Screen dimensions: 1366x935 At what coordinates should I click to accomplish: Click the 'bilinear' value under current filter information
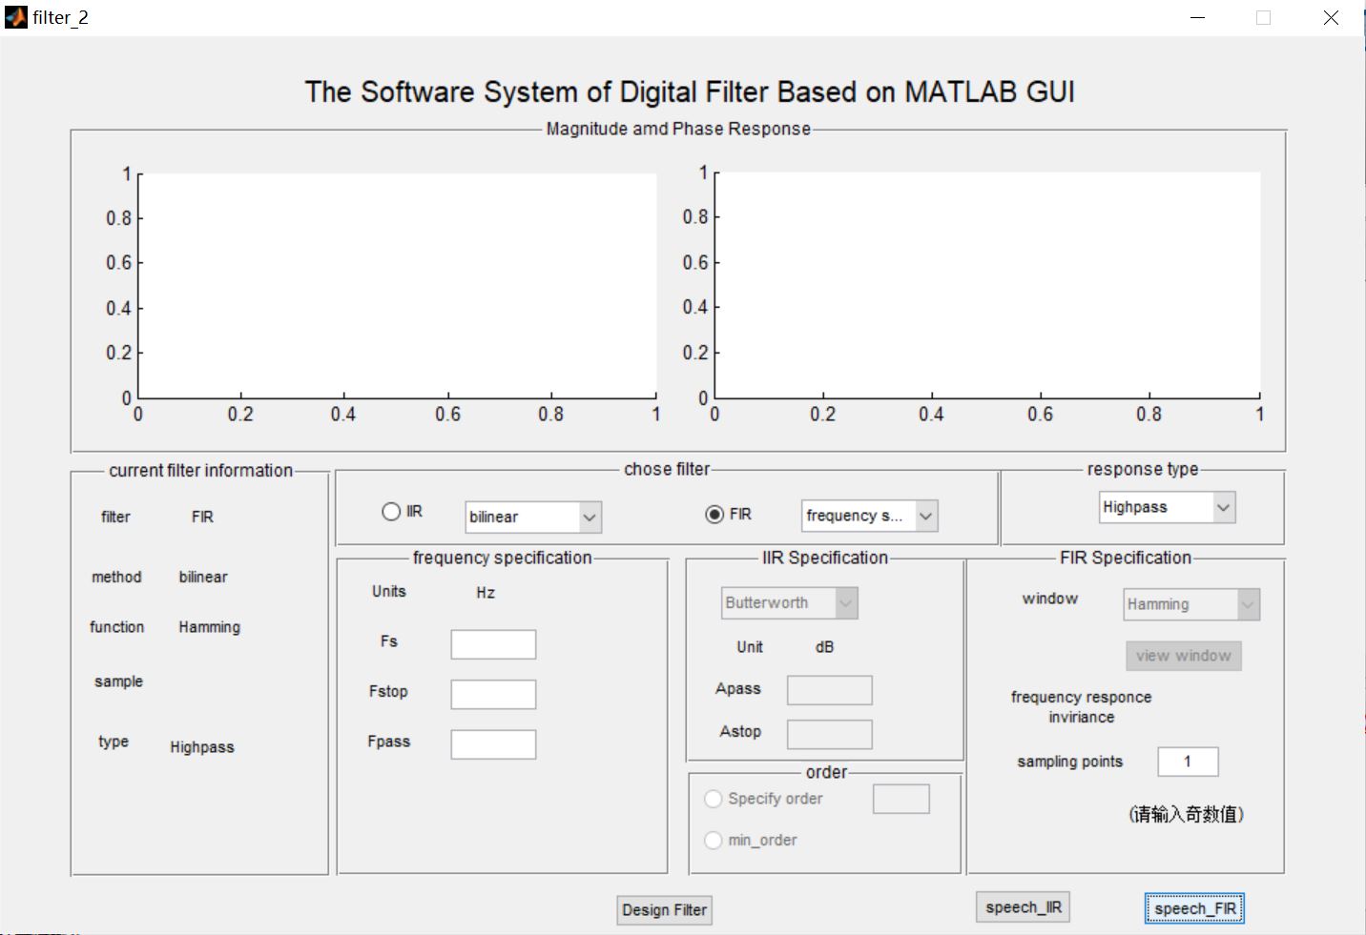203,578
